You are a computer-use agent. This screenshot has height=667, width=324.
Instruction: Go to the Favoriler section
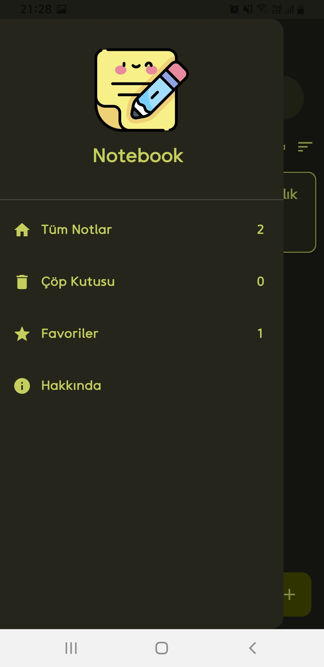tap(70, 334)
